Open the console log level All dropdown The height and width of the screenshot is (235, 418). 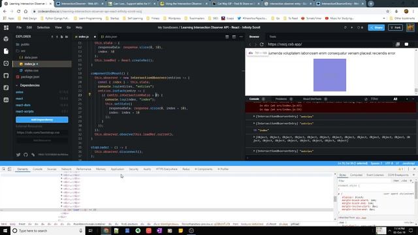(x=395, y=99)
